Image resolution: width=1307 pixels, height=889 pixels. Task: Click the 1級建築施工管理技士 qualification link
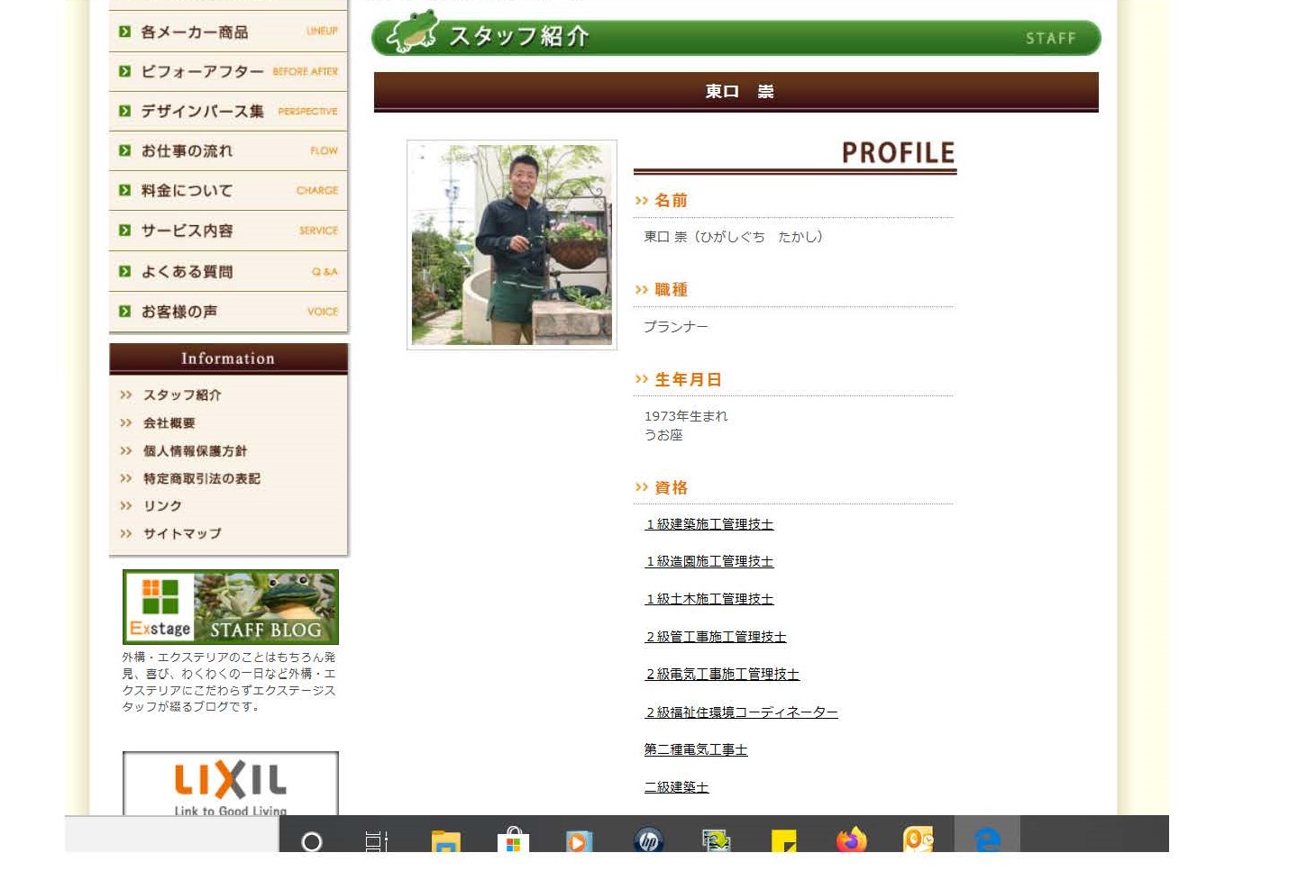click(709, 524)
